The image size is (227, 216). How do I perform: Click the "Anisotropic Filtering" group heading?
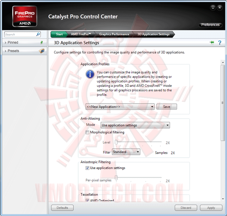[x=96, y=162]
